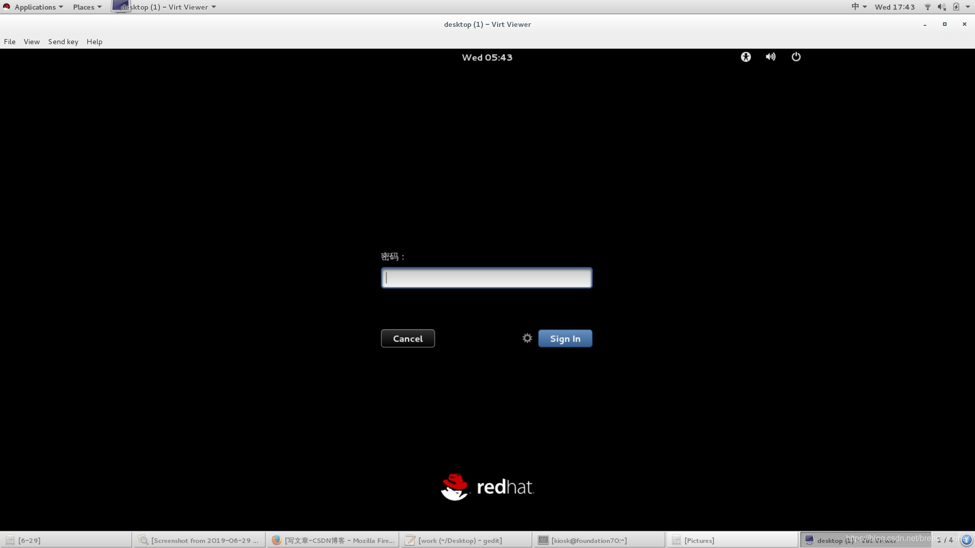Image resolution: width=975 pixels, height=548 pixels.
Task: Expand the Virt Viewer app menu
Action: (164, 7)
